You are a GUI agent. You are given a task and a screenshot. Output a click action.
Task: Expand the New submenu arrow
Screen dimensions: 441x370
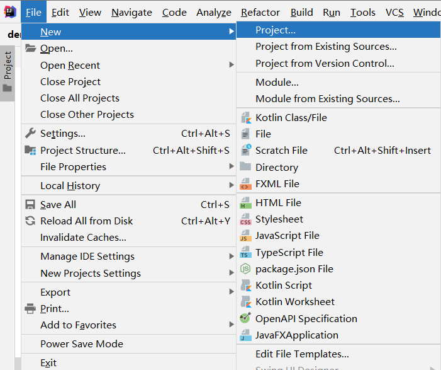(231, 32)
